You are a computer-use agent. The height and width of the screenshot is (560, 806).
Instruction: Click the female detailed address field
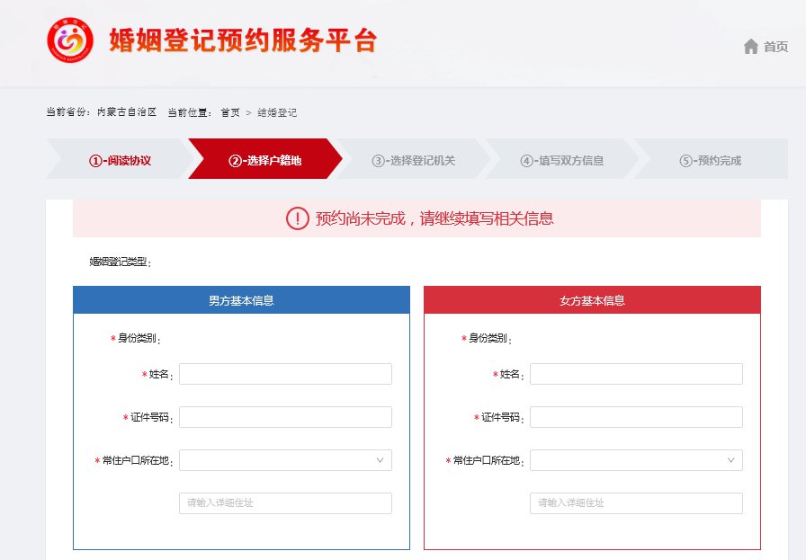636,503
